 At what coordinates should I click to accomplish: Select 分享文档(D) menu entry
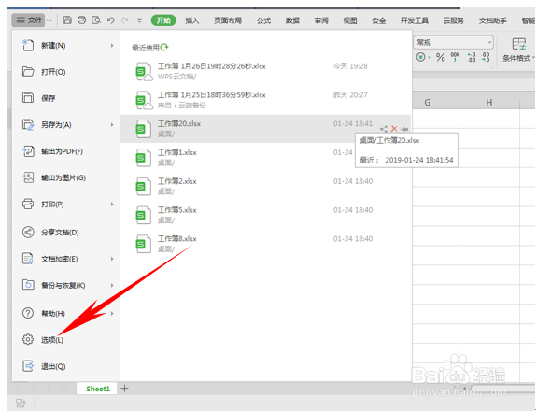pyautogui.click(x=66, y=233)
